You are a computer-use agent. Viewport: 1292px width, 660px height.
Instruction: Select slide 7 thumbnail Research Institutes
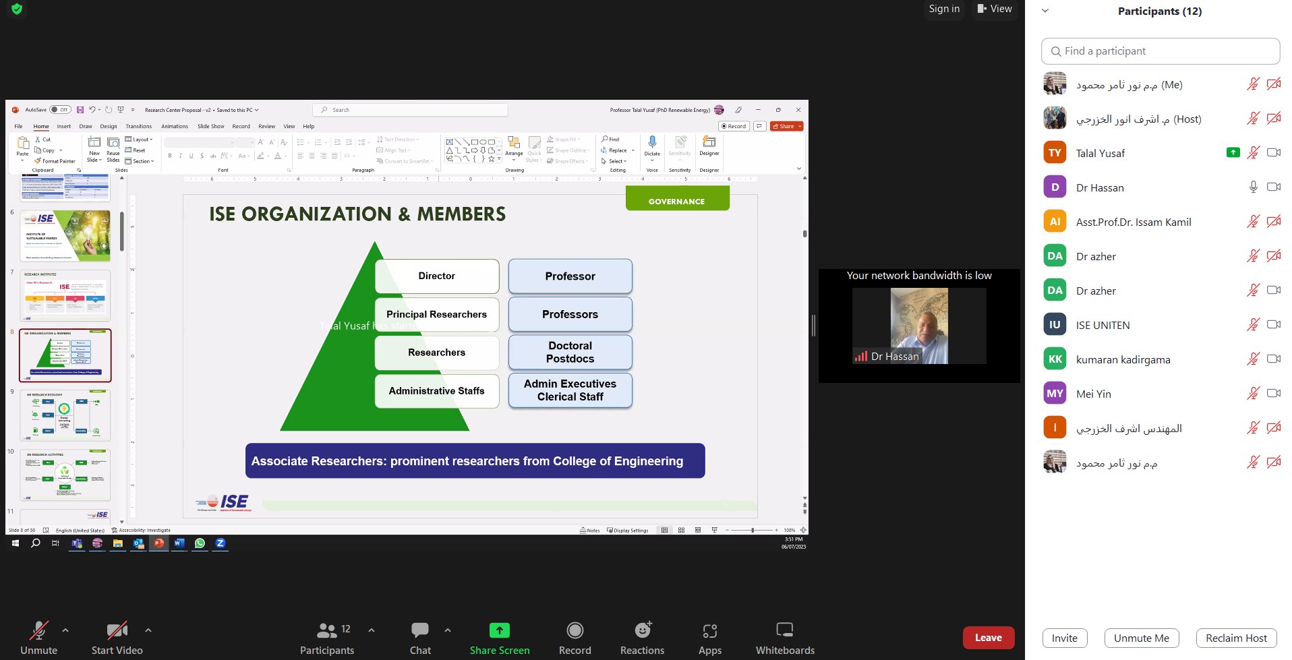(x=65, y=295)
